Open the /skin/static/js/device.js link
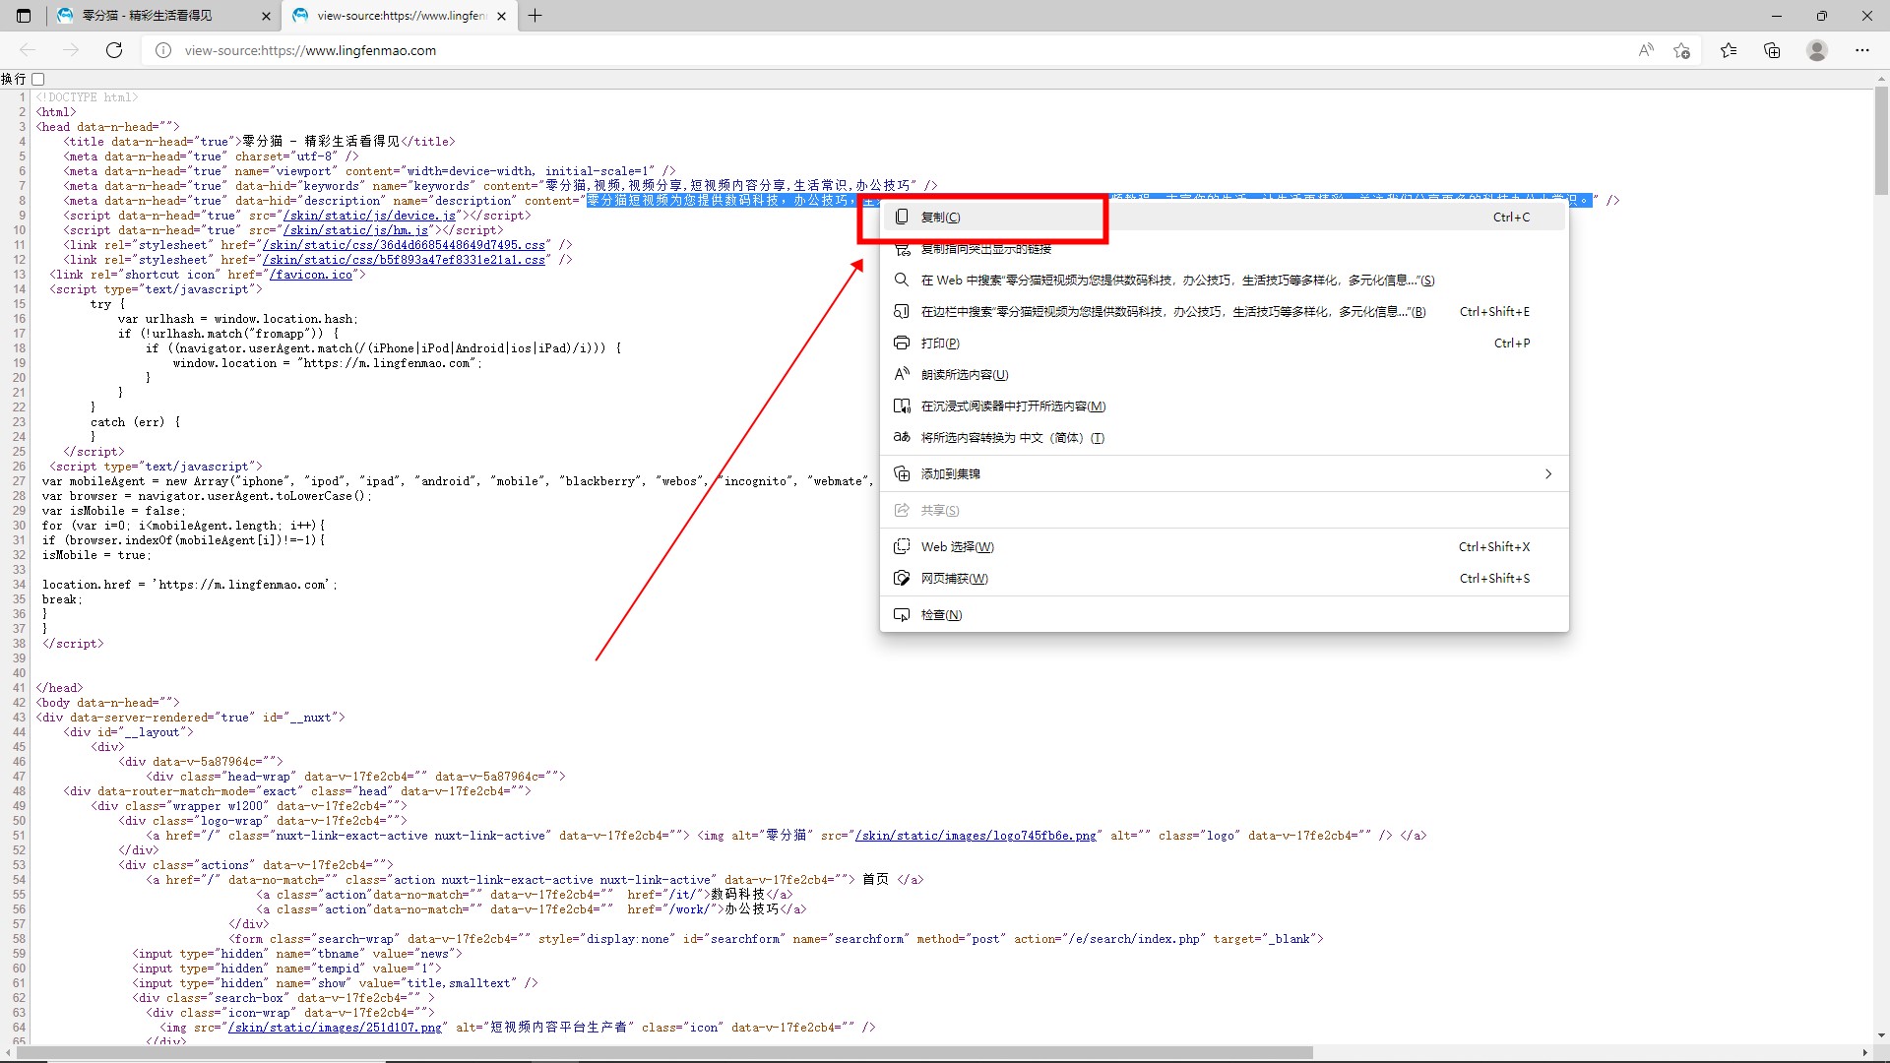This screenshot has height=1063, width=1890. (x=369, y=216)
